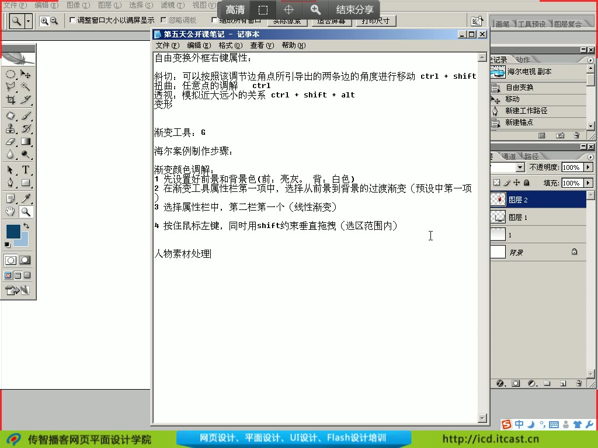Select the Move tool in the toolbox
This screenshot has height=448, width=598.
click(x=26, y=74)
